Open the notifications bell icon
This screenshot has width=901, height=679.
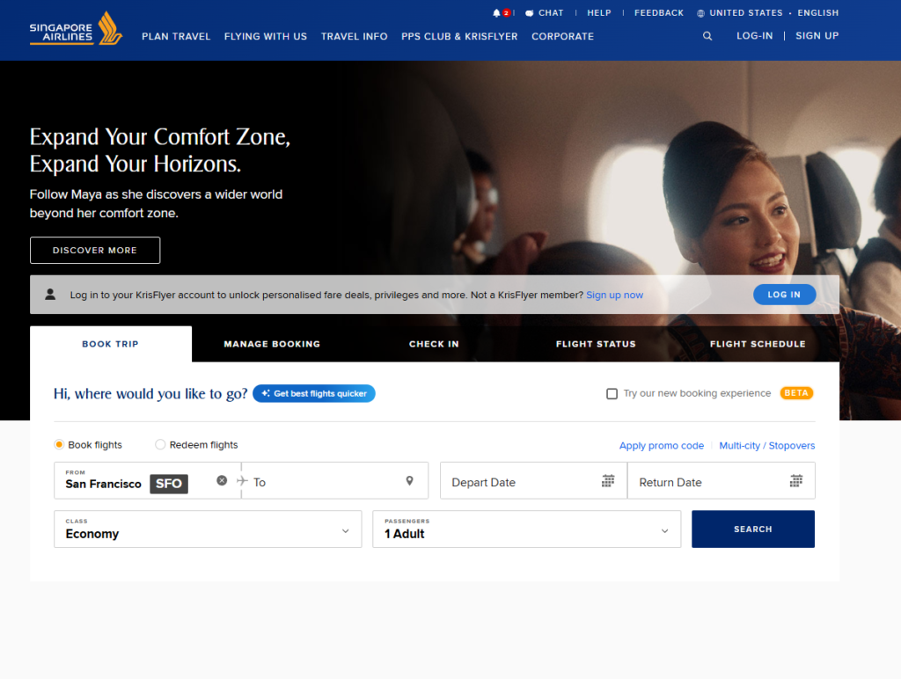(496, 13)
